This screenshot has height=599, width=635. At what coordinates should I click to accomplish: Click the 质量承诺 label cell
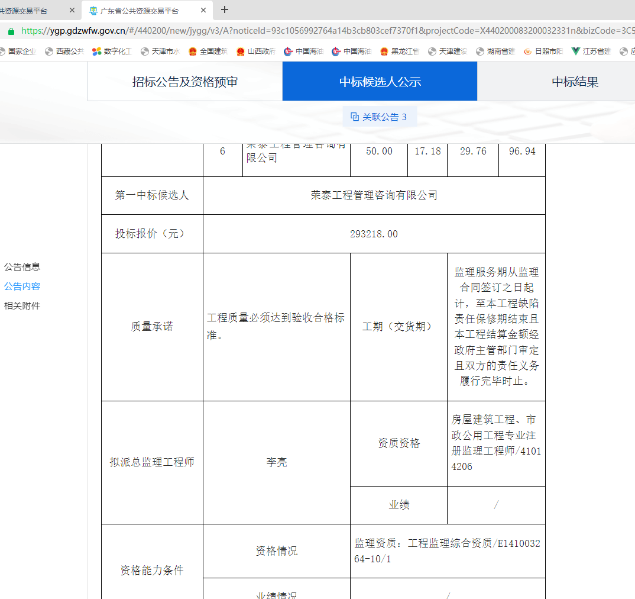pos(152,327)
